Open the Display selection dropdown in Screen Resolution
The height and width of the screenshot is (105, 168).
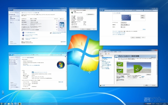tap(124, 23)
